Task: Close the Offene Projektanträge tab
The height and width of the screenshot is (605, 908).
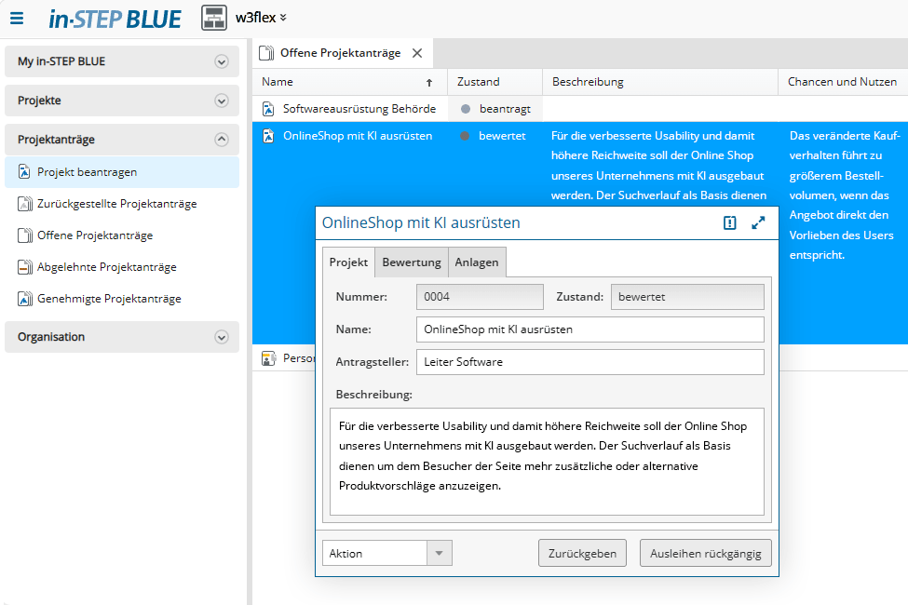Action: tap(417, 53)
